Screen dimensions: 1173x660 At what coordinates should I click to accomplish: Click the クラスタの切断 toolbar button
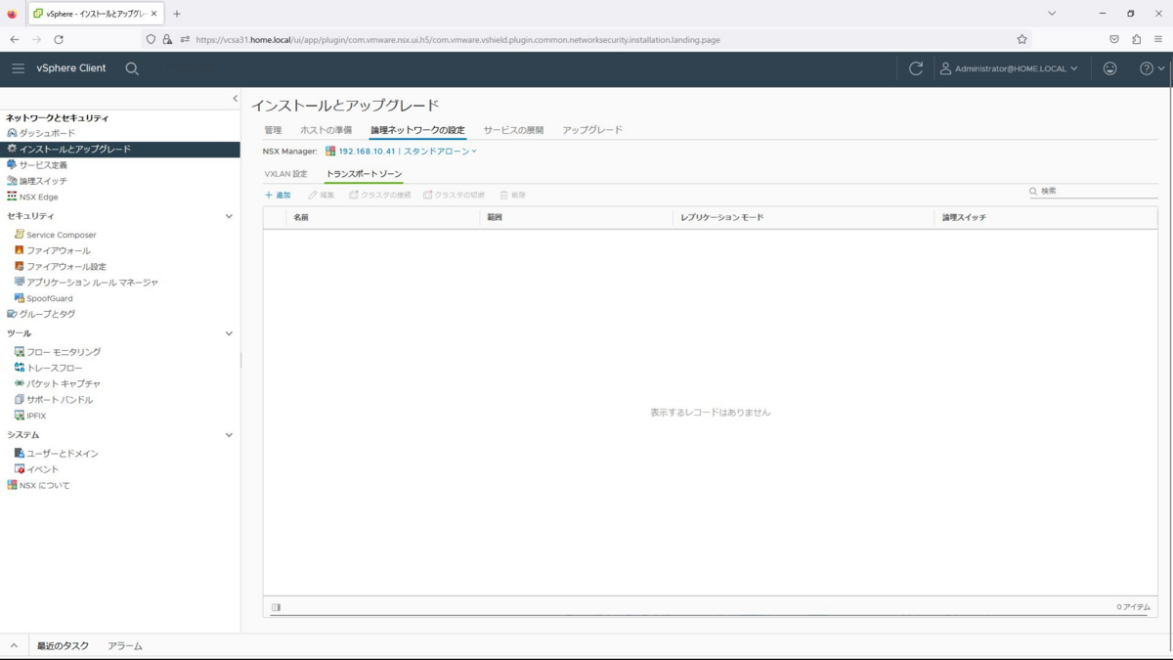(454, 196)
